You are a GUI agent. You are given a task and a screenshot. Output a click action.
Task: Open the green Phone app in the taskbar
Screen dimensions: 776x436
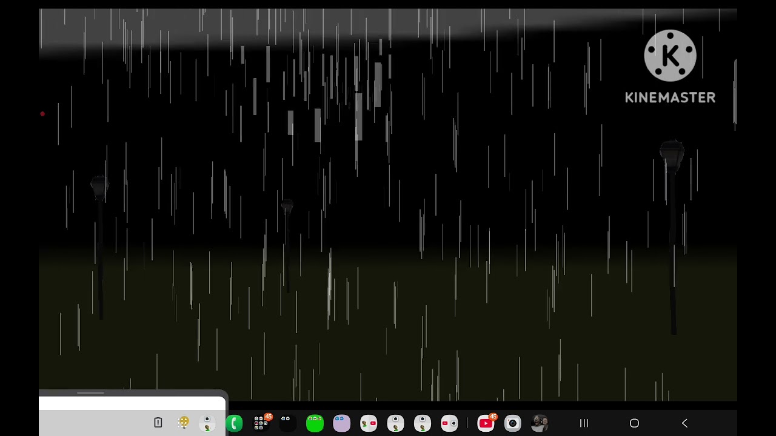coord(234,423)
